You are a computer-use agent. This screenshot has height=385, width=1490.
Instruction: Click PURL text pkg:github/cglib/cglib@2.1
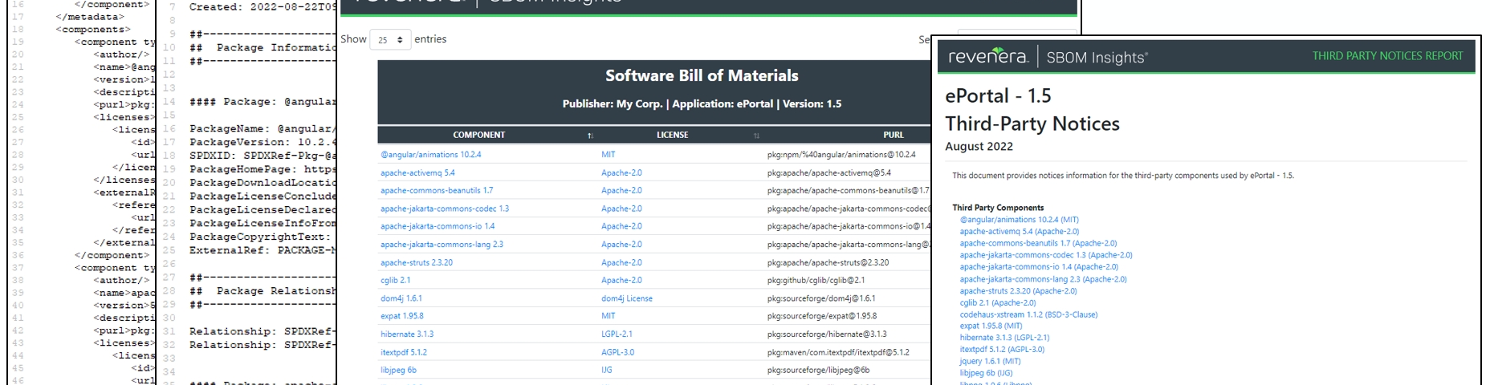pyautogui.click(x=816, y=281)
